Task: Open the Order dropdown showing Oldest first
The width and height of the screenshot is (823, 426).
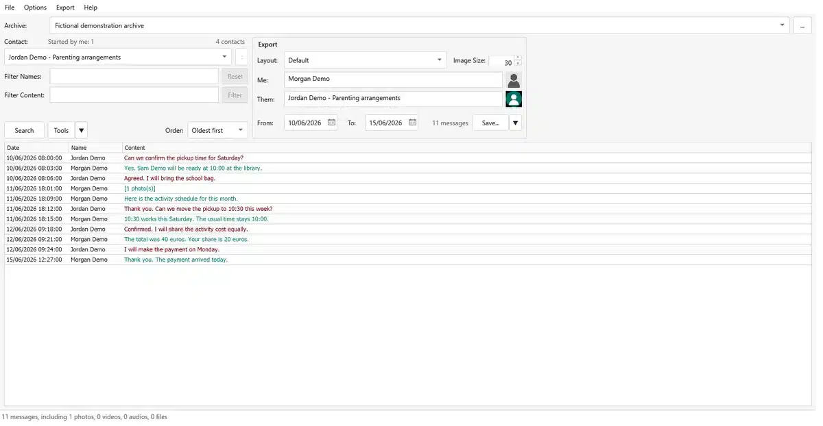Action: pyautogui.click(x=217, y=130)
